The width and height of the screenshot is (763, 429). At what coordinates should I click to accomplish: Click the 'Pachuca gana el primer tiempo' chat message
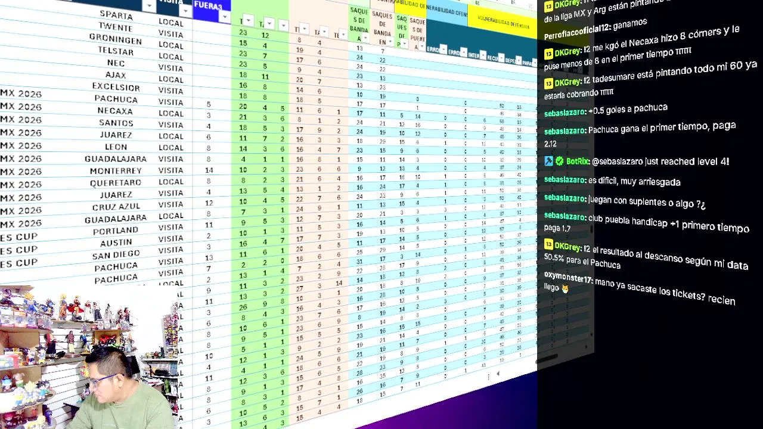640,135
